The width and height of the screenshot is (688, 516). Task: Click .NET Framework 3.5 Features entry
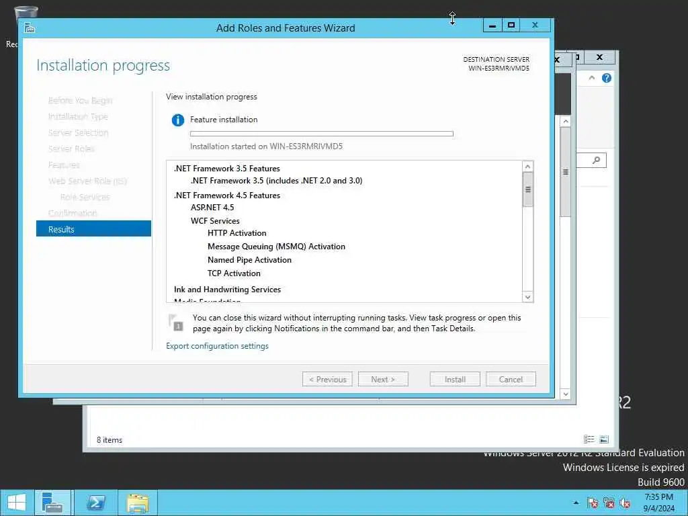(227, 169)
